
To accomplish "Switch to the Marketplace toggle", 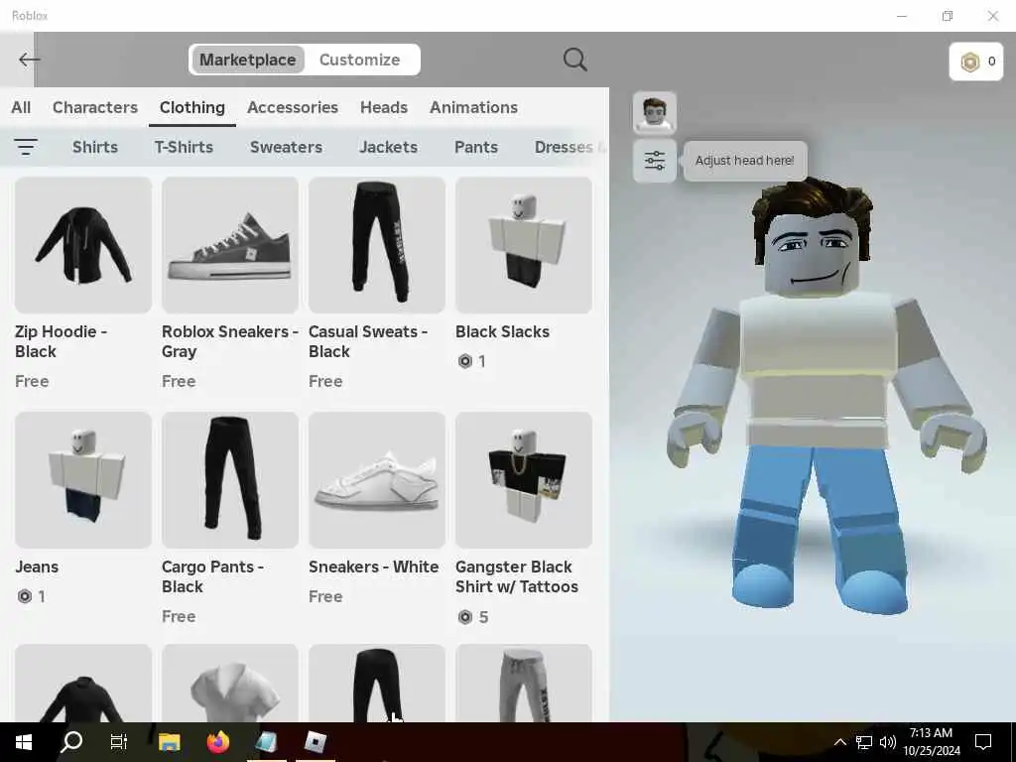I will [247, 60].
